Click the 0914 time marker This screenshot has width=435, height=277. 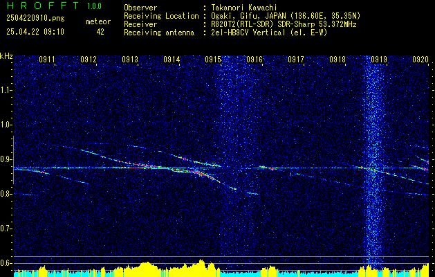172,60
